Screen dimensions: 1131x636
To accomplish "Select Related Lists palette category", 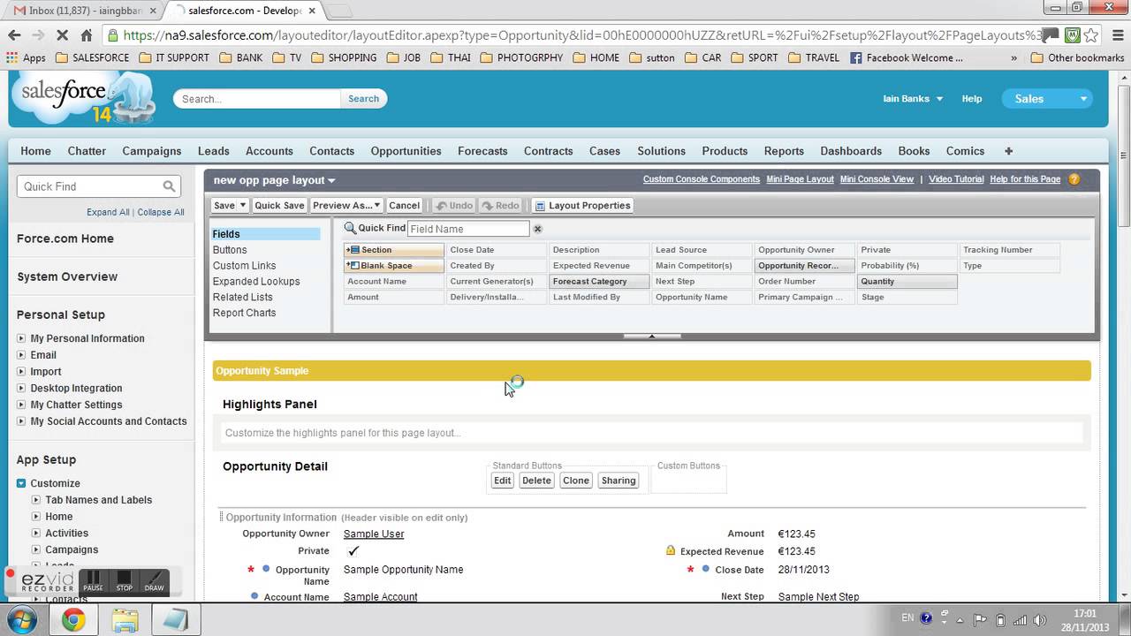I will coord(243,298).
